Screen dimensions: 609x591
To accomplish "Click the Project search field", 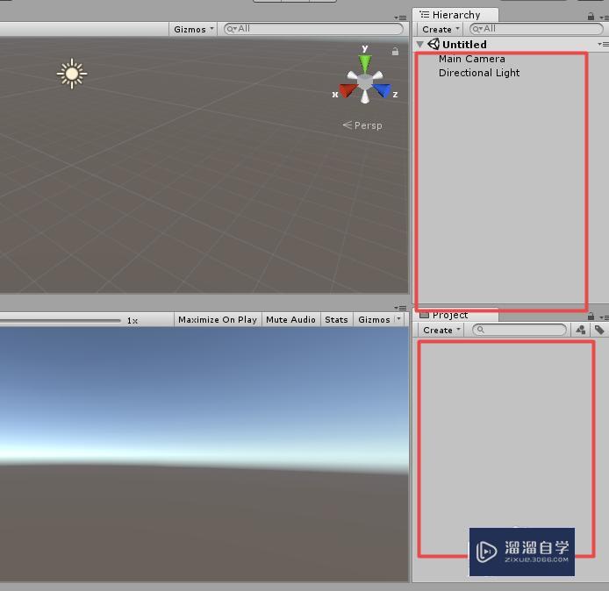I will 519,330.
